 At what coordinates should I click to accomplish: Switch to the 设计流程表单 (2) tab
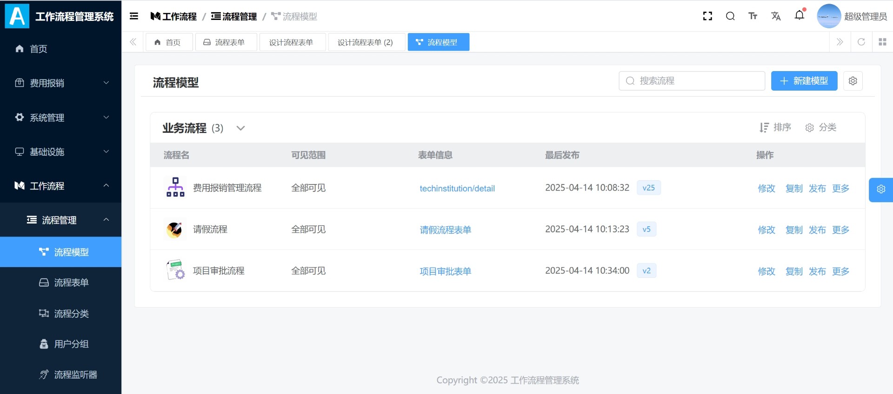pyautogui.click(x=365, y=42)
